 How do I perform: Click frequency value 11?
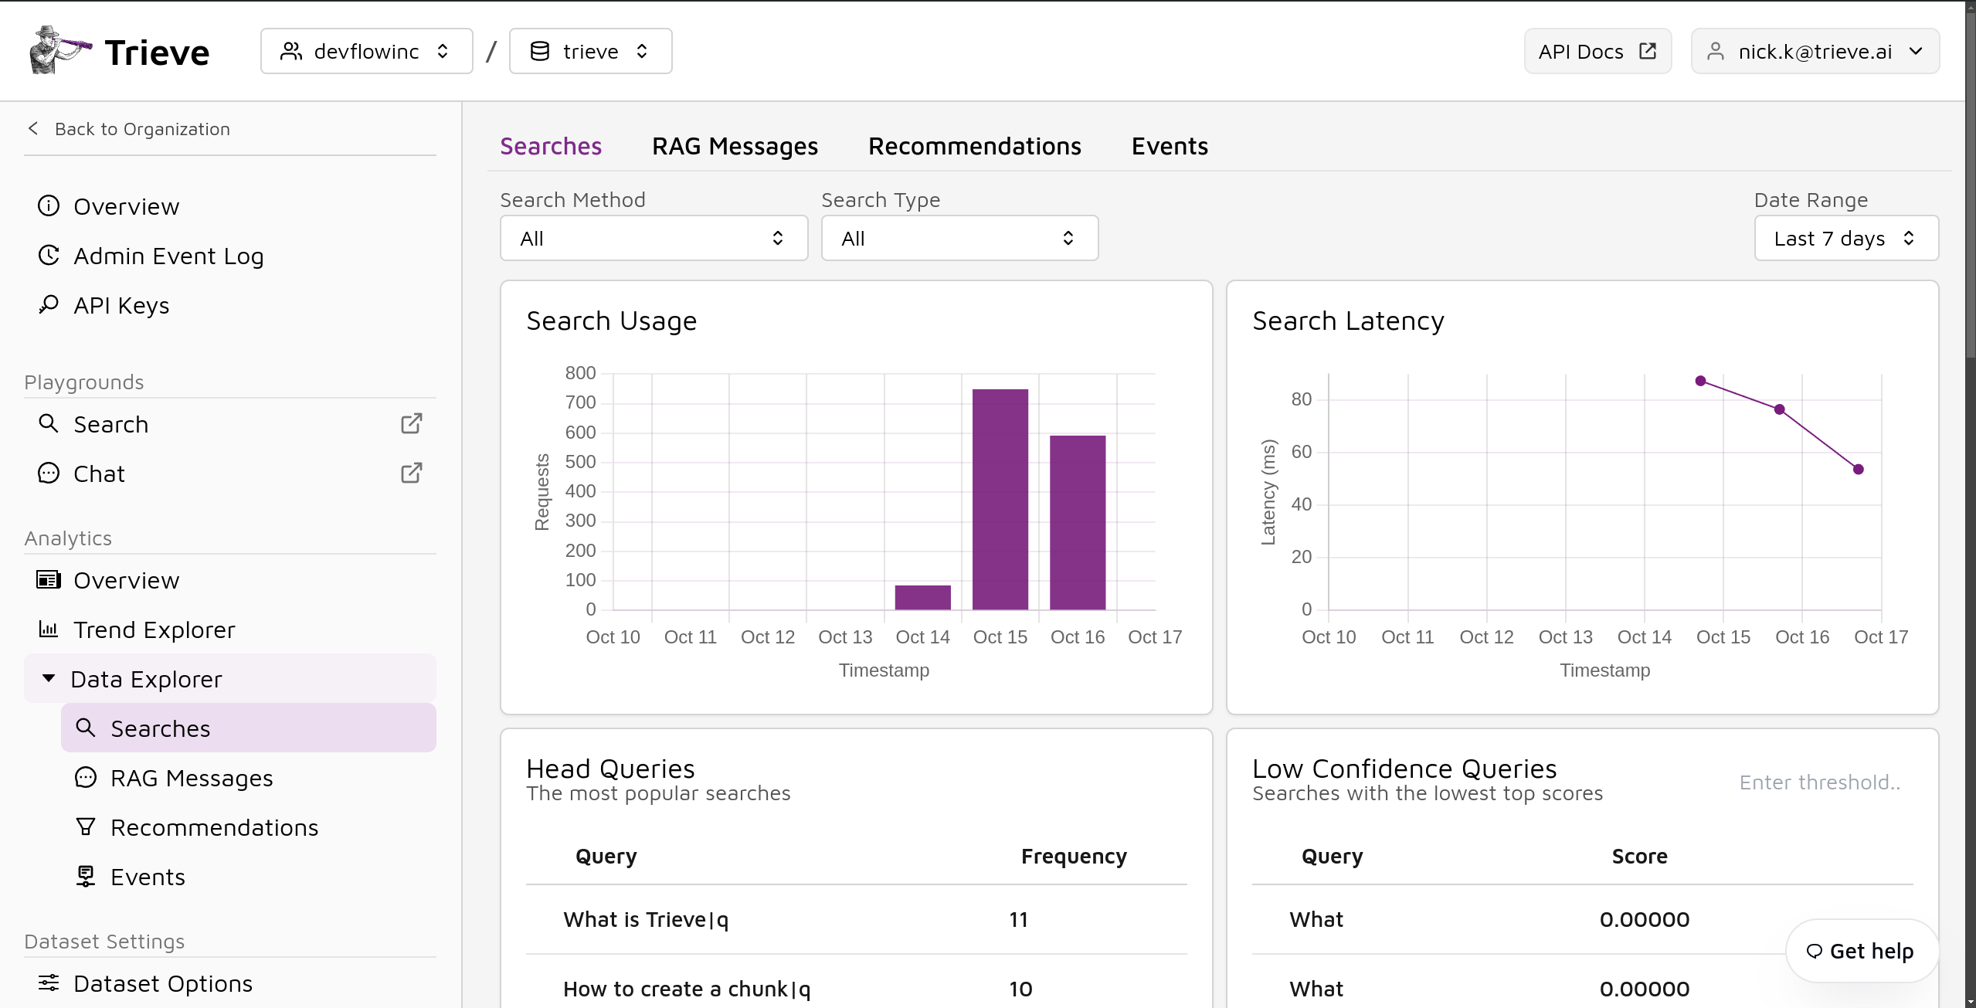(x=1018, y=919)
